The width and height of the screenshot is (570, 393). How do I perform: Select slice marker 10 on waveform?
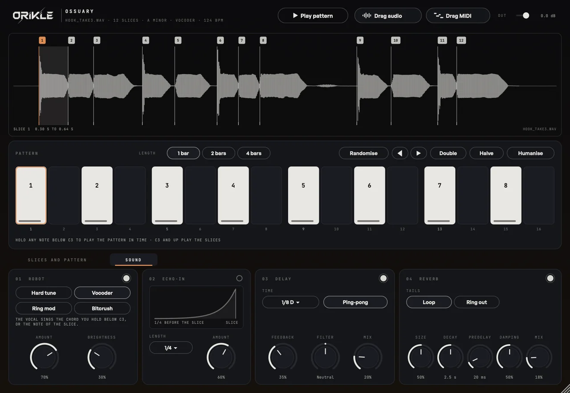coord(395,40)
